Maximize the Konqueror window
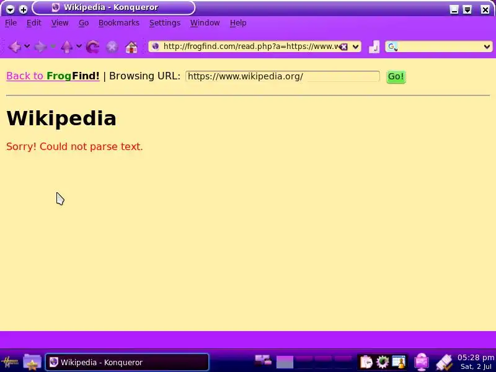The image size is (496, 372). [x=467, y=10]
